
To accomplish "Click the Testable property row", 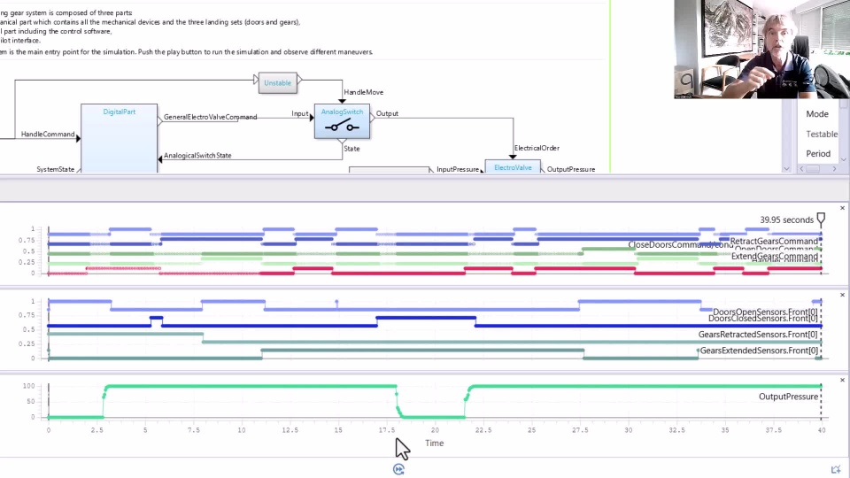I will (822, 134).
